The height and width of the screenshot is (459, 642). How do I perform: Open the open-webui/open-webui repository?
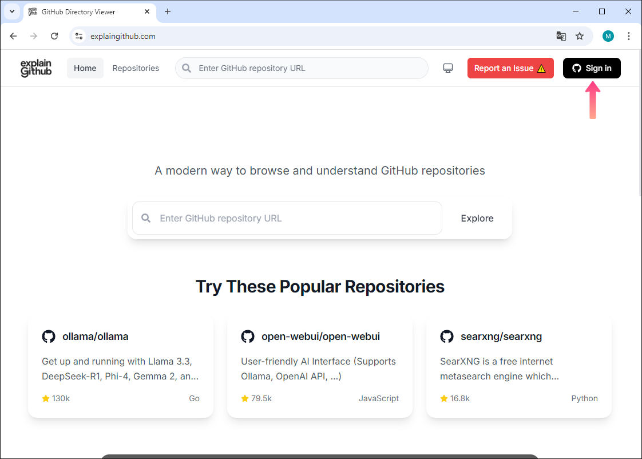(320, 367)
